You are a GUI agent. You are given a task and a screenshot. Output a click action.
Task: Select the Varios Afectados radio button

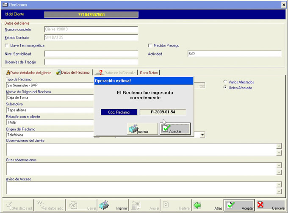[x=225, y=82]
